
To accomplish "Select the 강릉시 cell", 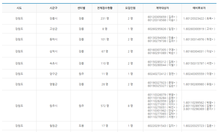I will [x=53, y=18].
